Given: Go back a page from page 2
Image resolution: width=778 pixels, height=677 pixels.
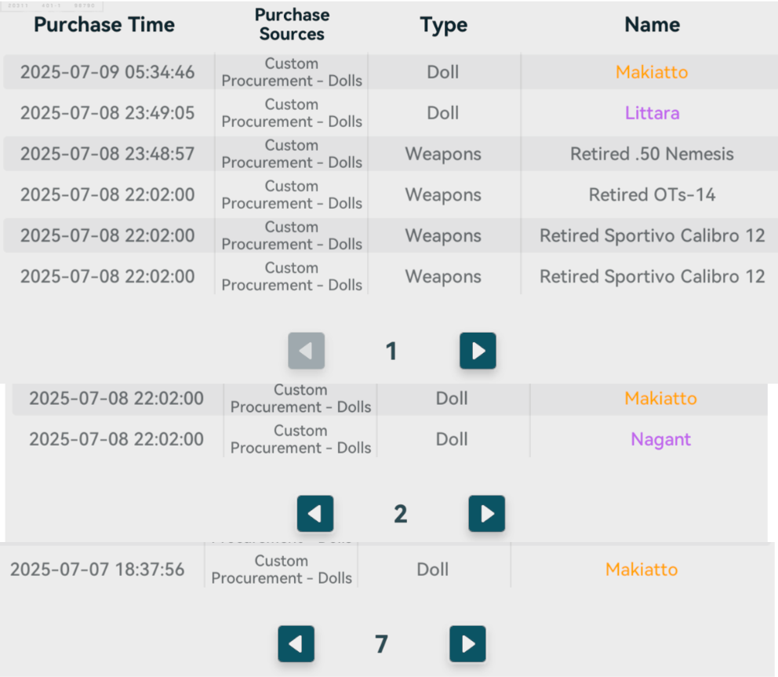Looking at the screenshot, I should point(315,514).
